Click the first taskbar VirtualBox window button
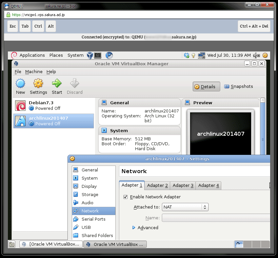The width and height of the screenshot is (278, 258). pos(51,244)
